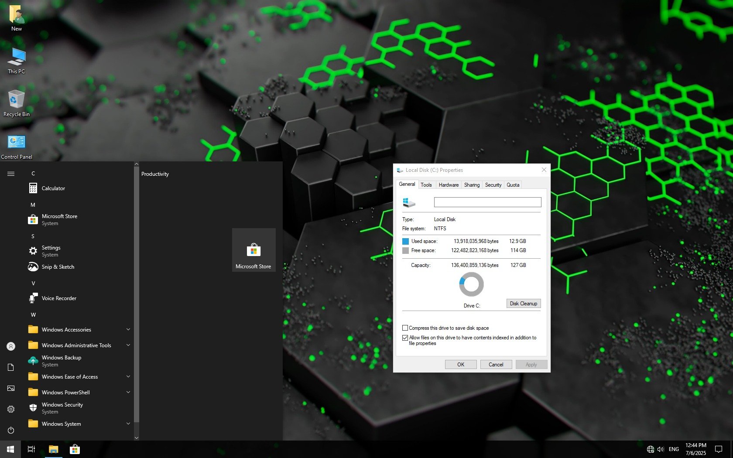This screenshot has height=458, width=733.
Task: Open Calculator from the Start menu
Action: pyautogui.click(x=53, y=188)
